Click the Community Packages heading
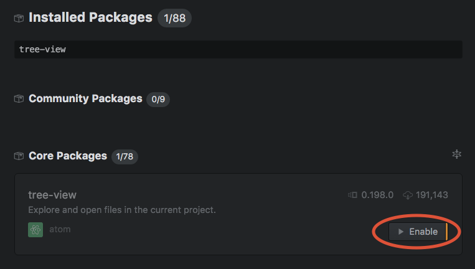The width and height of the screenshot is (475, 269). [85, 98]
